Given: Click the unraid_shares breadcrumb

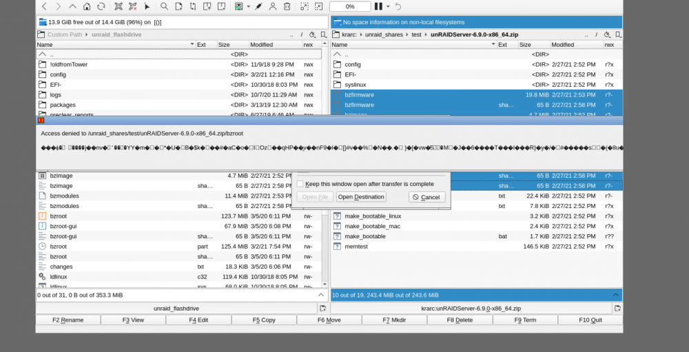Looking at the screenshot, I should pos(384,34).
